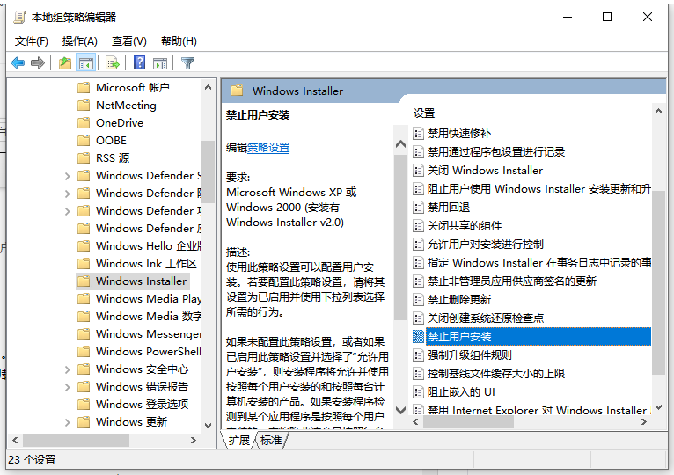Select Windows Messenger folder
Screen dimensions: 674x475
(x=149, y=334)
